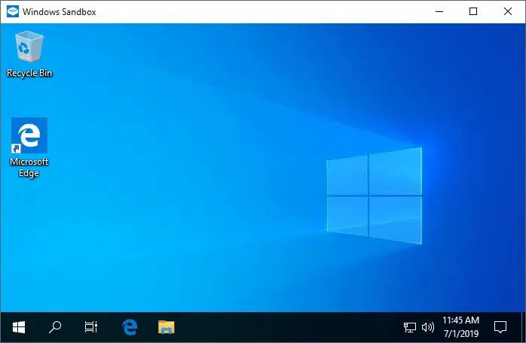The width and height of the screenshot is (526, 343).
Task: Maximize the Windows Sandbox window
Action: pos(473,11)
